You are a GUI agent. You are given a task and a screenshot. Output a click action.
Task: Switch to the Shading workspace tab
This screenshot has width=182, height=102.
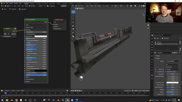coord(59,4)
